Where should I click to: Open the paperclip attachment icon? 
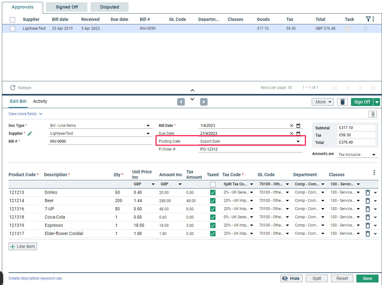[x=373, y=114]
